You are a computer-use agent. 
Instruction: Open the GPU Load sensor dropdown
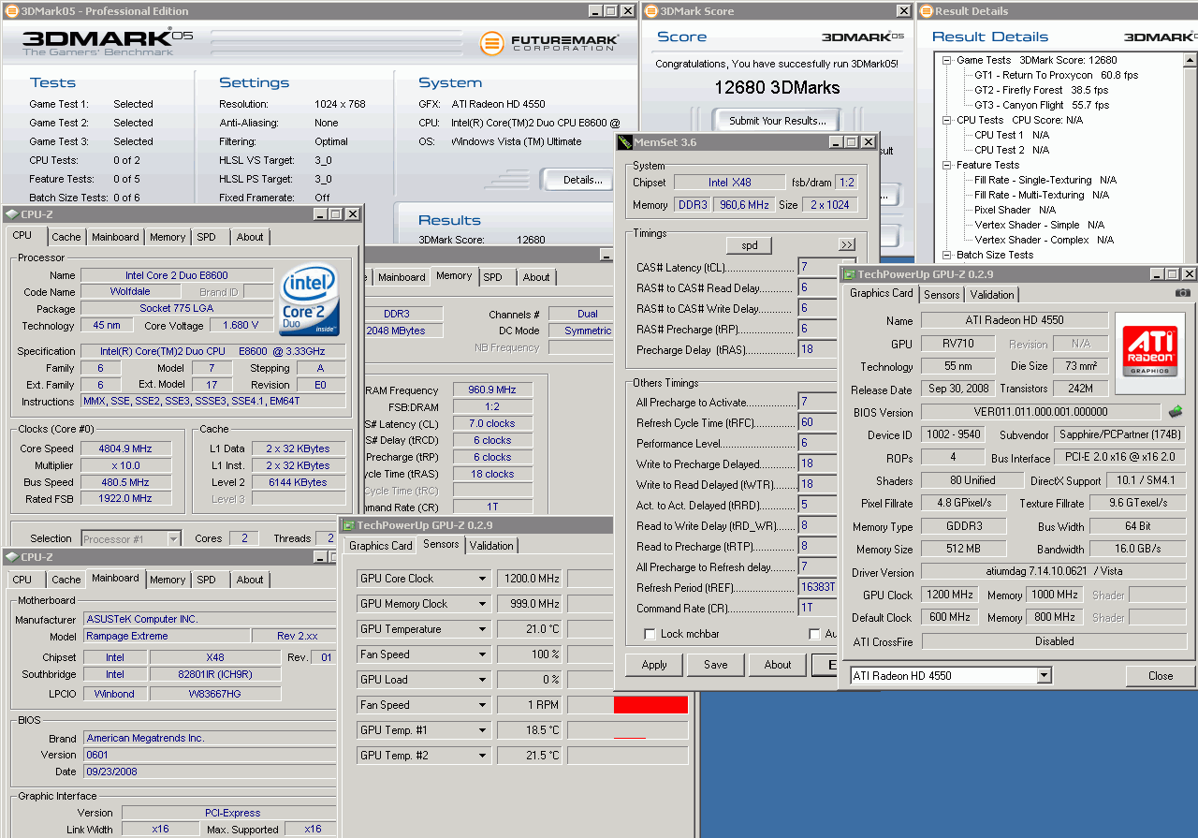click(x=483, y=680)
